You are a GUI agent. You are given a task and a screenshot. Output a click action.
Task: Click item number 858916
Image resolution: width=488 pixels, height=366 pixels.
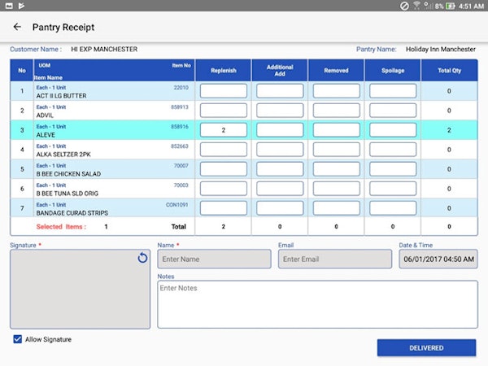pos(180,127)
